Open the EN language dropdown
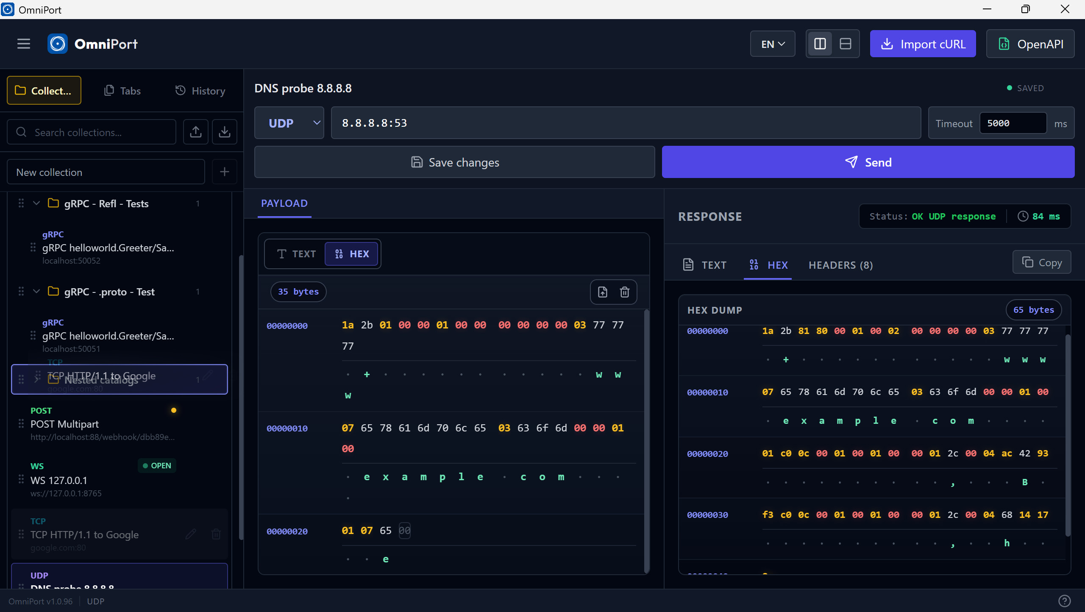This screenshot has width=1085, height=612. (773, 44)
